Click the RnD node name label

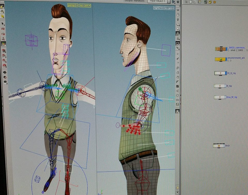tap(227, 145)
